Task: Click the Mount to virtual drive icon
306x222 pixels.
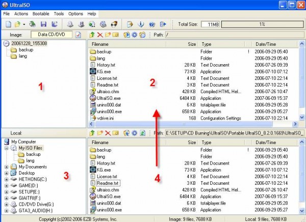Action: pyautogui.click(x=103, y=24)
